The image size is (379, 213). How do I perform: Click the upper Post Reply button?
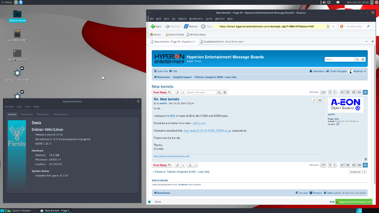[162, 92]
